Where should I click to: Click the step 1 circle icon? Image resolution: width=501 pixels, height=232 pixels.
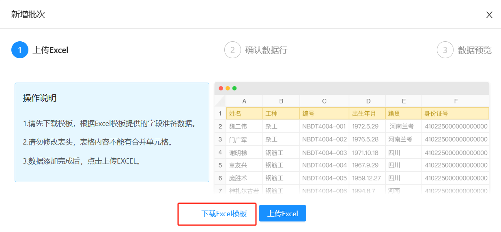tap(20, 50)
